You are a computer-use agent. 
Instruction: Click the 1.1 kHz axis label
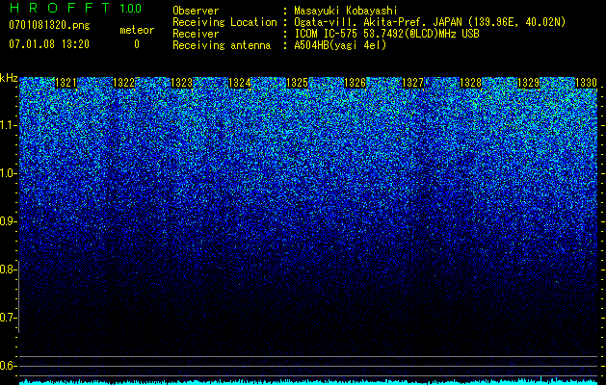click(8, 125)
